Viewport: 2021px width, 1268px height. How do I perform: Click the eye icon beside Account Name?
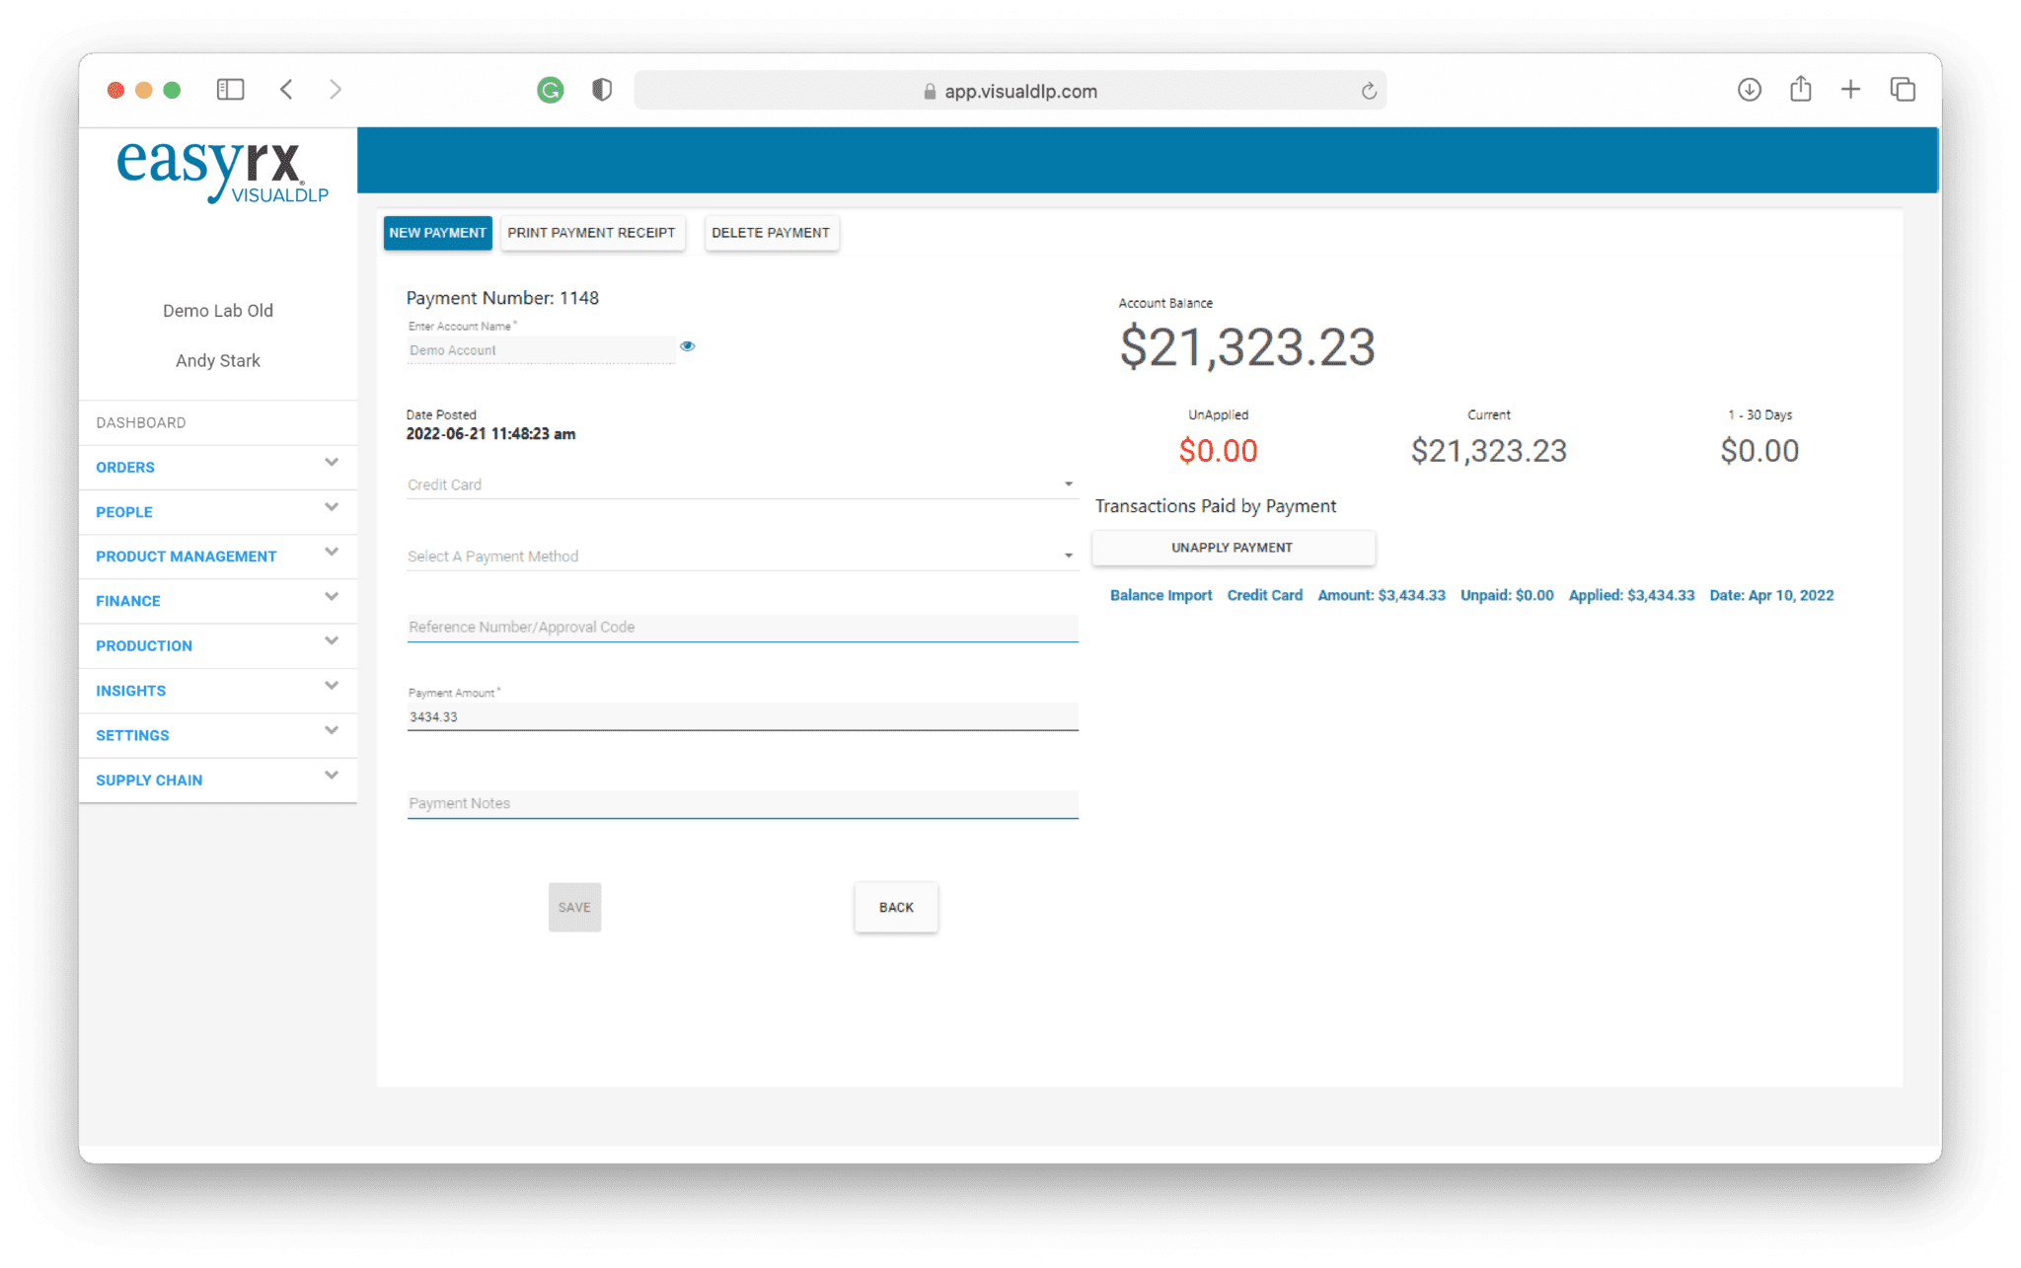(687, 346)
